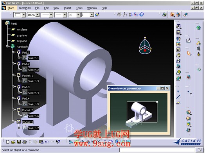This screenshot has height=153, width=205.
Task: Open the Insert menu
Action: (67, 8)
